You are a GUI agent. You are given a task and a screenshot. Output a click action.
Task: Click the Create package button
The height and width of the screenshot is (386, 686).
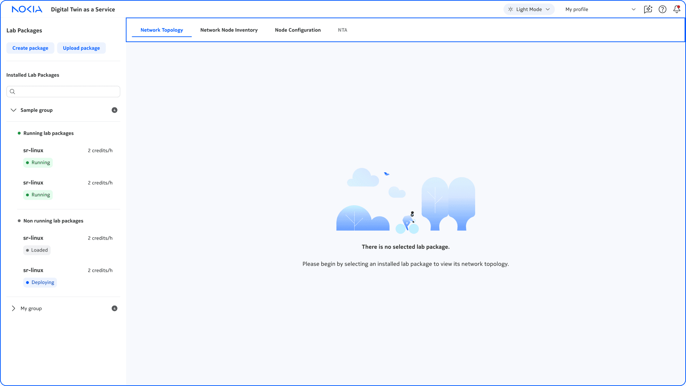click(30, 48)
